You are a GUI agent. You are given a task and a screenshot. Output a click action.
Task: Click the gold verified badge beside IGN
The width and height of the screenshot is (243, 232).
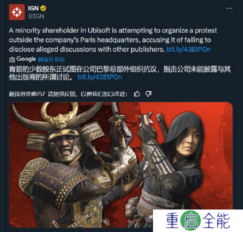pos(43,8)
